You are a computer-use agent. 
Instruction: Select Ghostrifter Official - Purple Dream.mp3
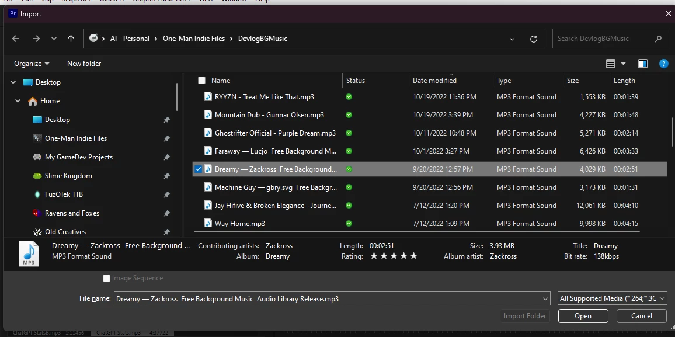point(275,133)
